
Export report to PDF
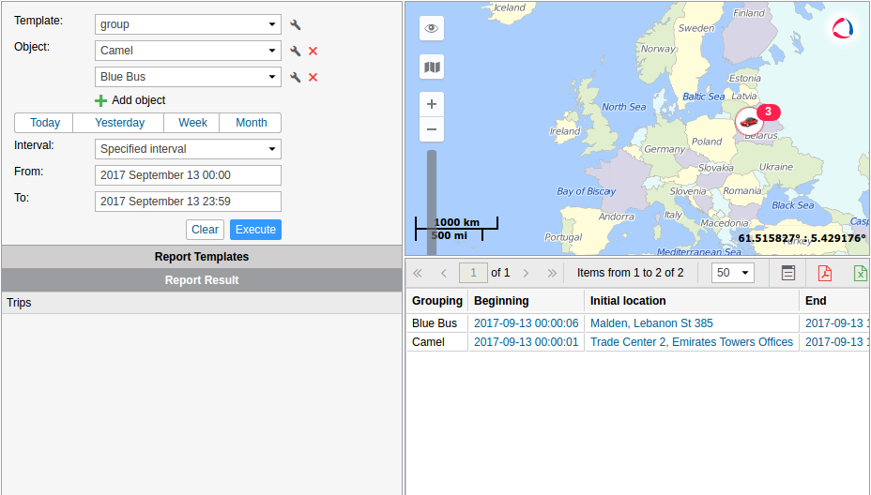[824, 273]
